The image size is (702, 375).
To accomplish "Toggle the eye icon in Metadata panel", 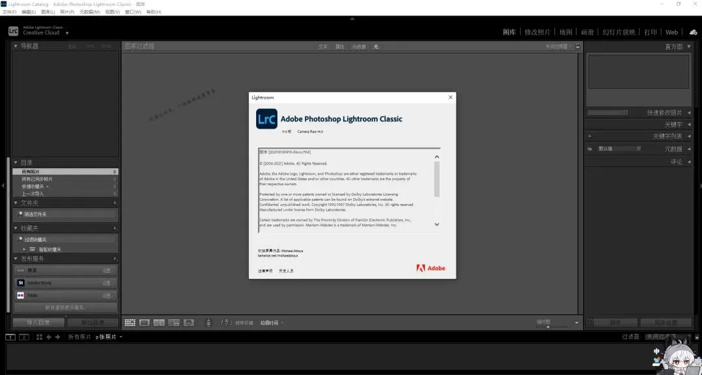I will (x=590, y=149).
